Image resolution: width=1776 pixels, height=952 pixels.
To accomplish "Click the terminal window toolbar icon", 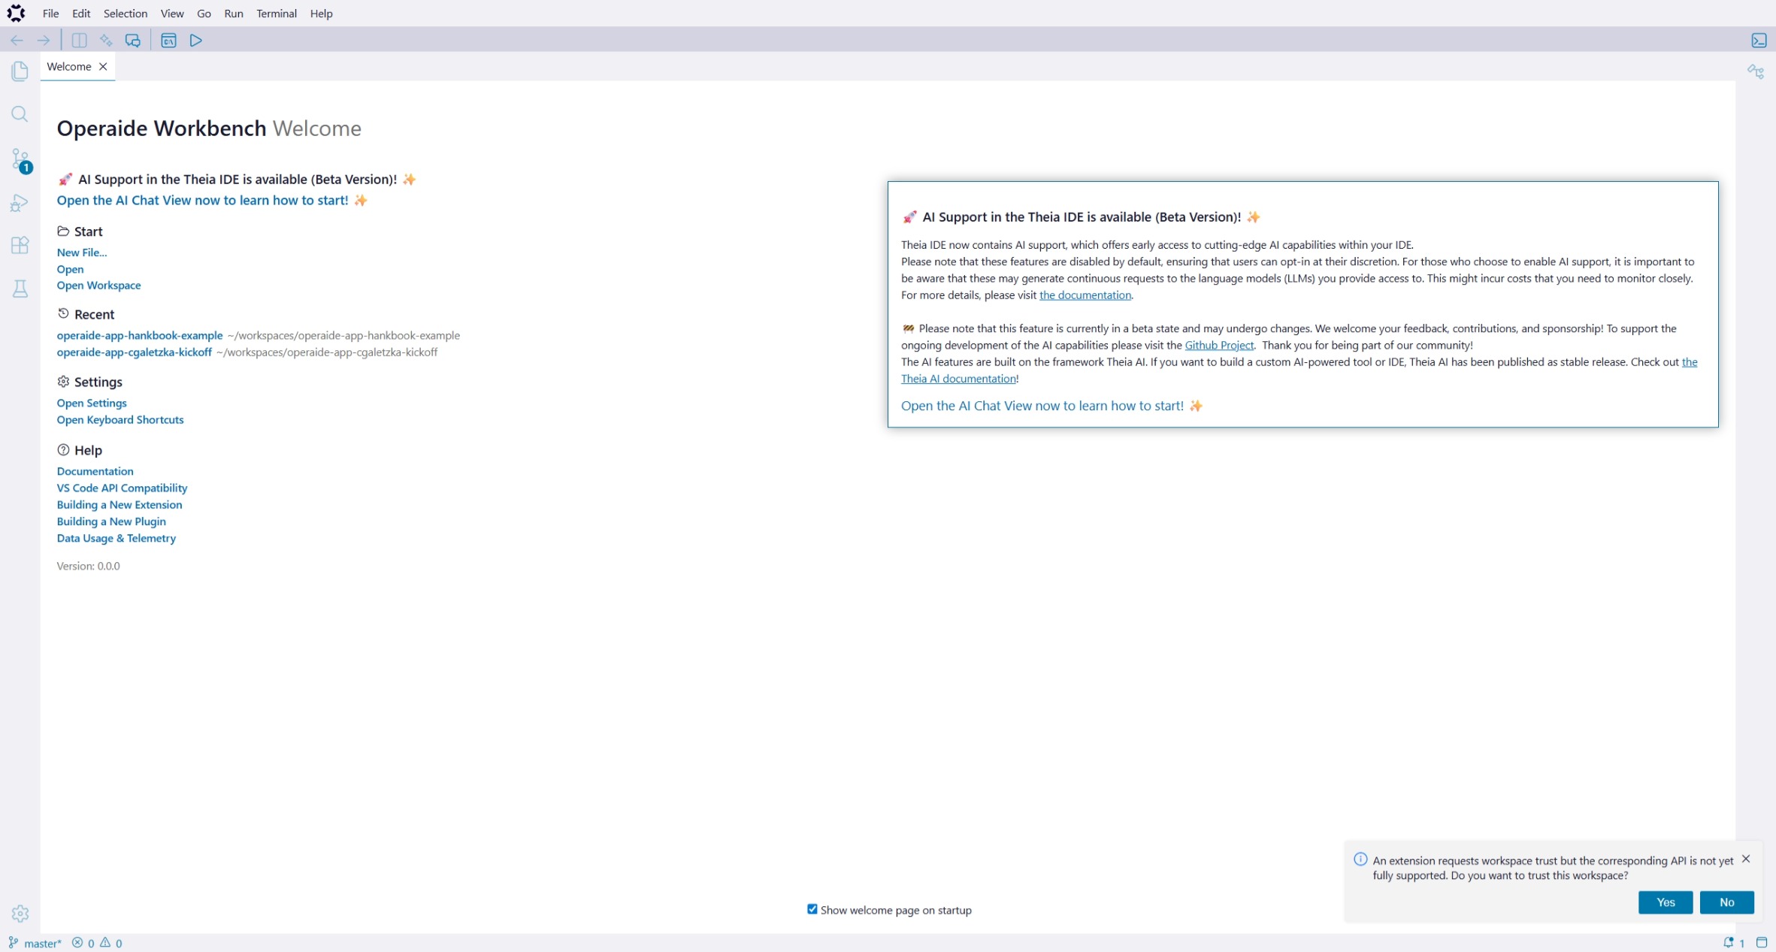I will coord(168,41).
